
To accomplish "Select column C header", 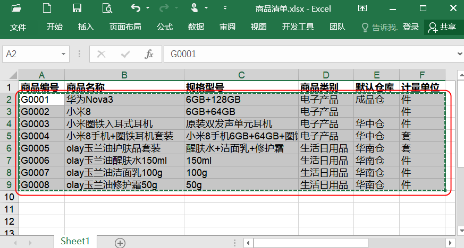I will [241, 75].
